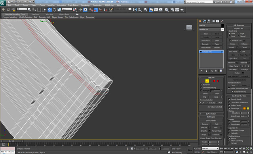This screenshot has height=154, width=253.
Task: Select Border sub-object level icon
Action: tap(211, 81)
